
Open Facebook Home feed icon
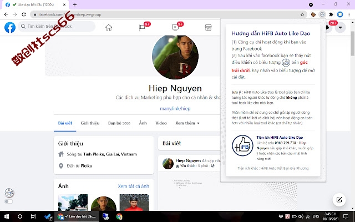[109, 27]
